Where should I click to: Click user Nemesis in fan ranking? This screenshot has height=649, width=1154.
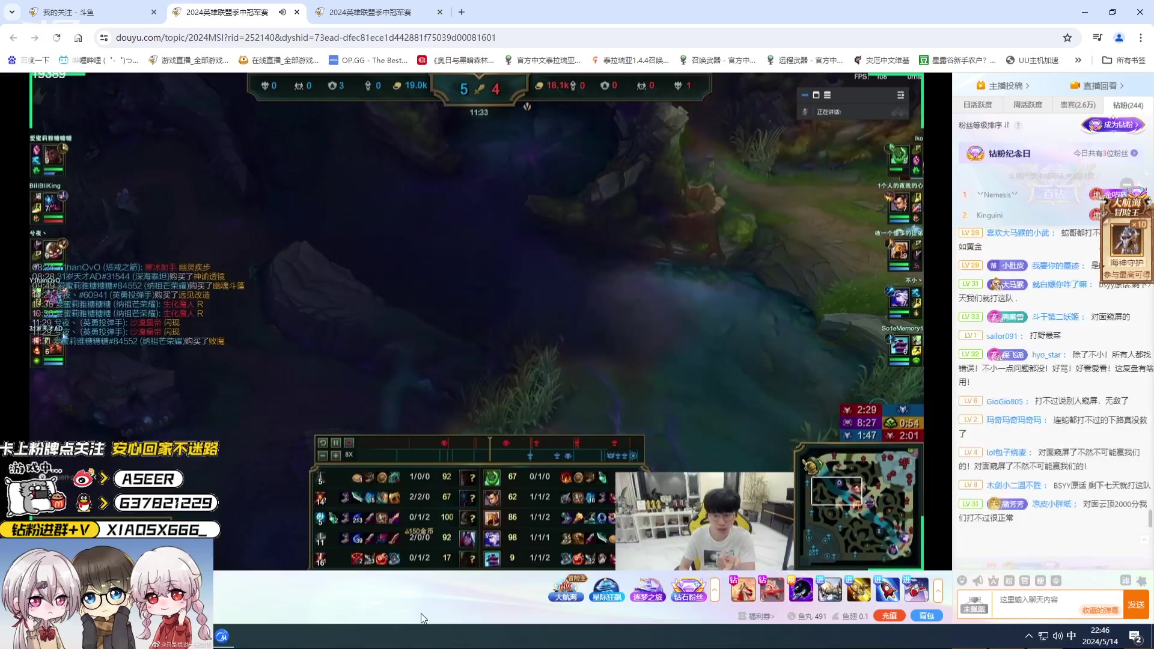997,195
